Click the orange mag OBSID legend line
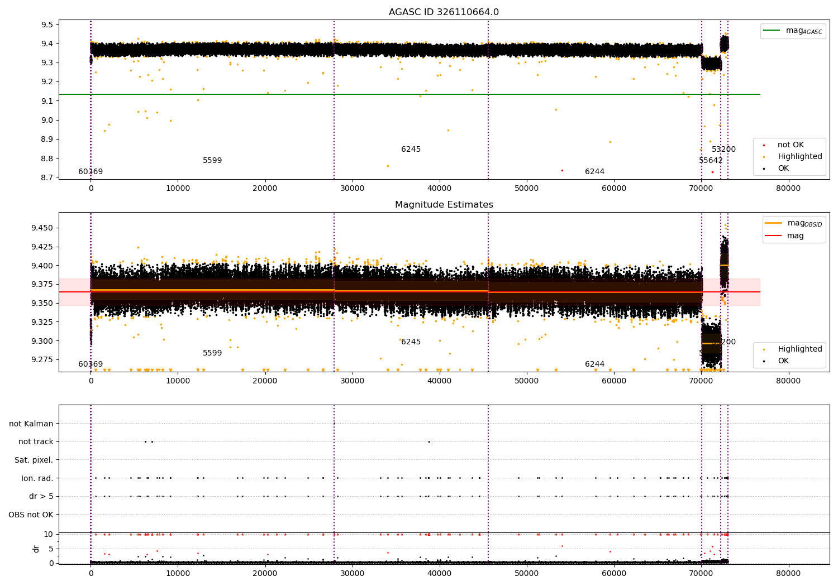The image size is (838, 586). (x=774, y=223)
